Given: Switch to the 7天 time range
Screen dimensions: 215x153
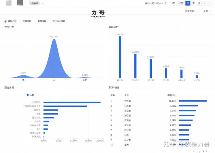Looking at the screenshot, I should click(173, 3).
